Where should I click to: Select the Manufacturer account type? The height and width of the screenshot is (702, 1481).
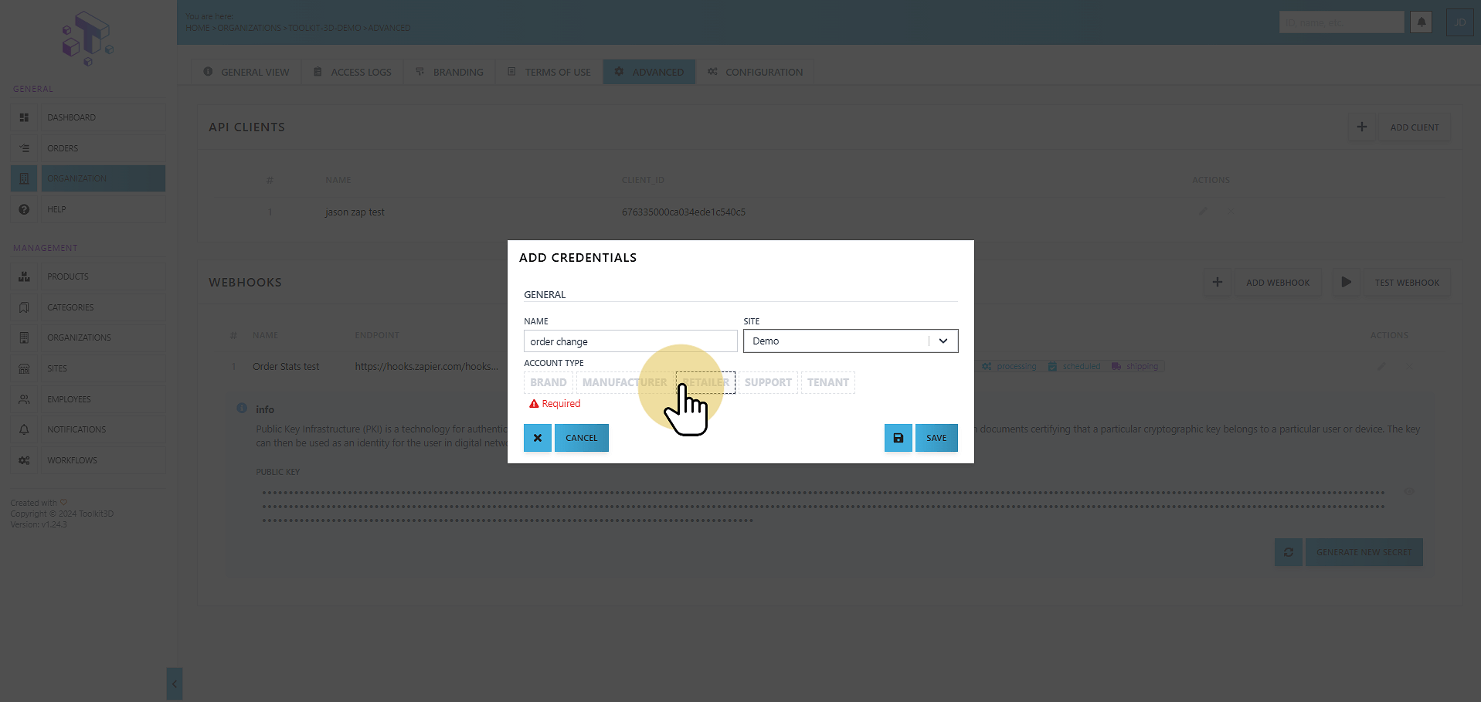coord(624,382)
